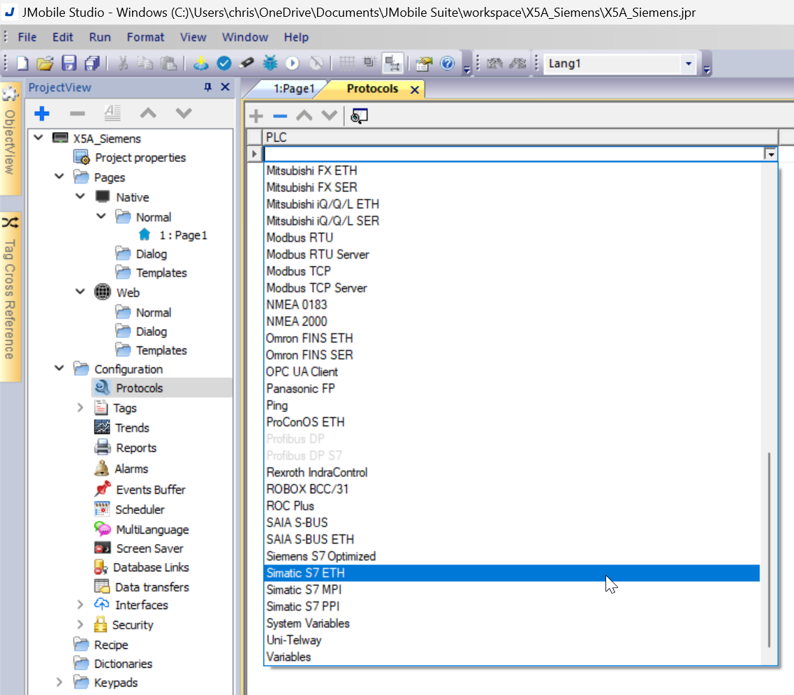Close the ProjectView panel
The height and width of the screenshot is (695, 794).
(x=226, y=87)
